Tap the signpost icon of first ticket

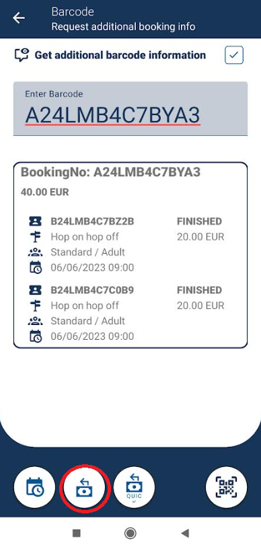pos(35,237)
